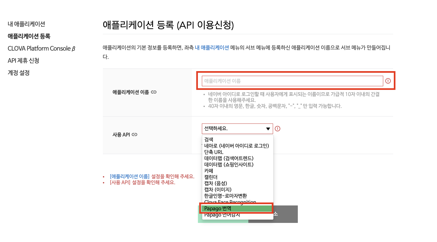
Task: Click the gray 취소 button
Action: 285,214
